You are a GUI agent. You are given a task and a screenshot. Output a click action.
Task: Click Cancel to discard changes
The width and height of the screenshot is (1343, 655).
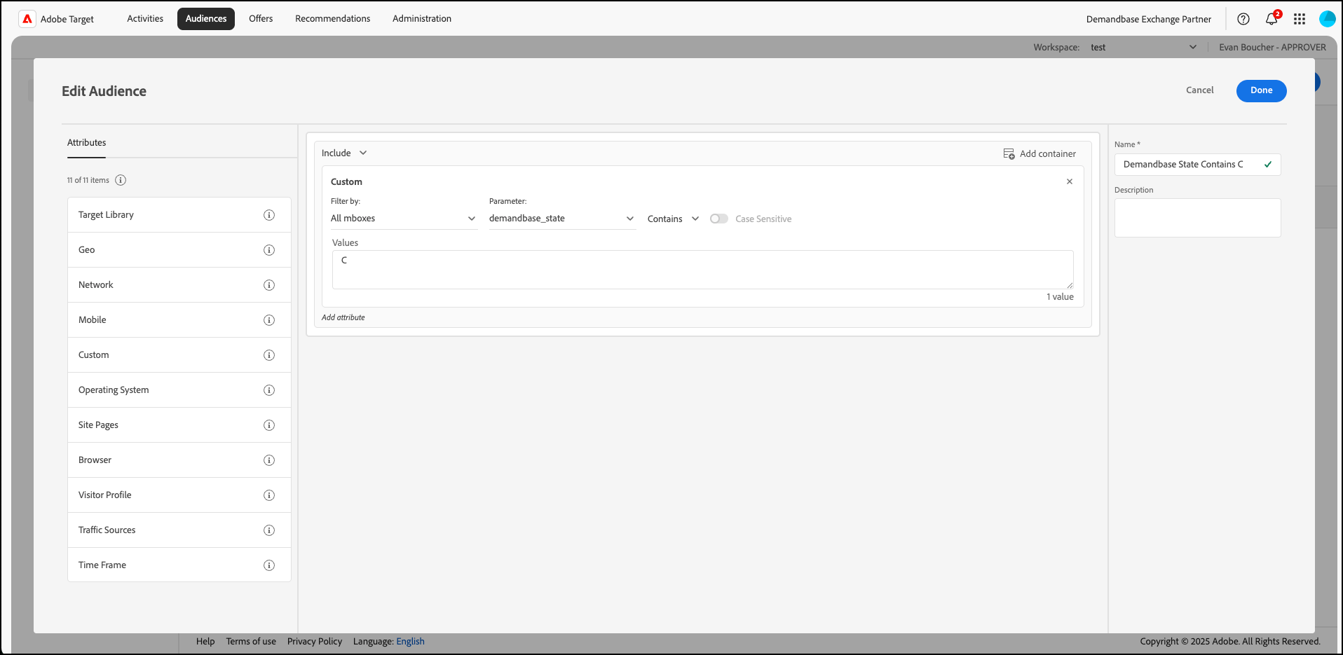click(1199, 90)
